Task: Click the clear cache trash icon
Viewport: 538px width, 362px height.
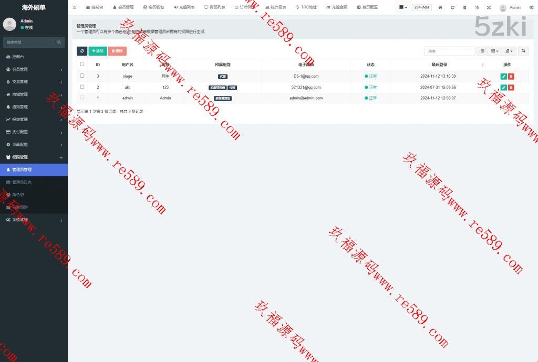Action: click(x=464, y=7)
